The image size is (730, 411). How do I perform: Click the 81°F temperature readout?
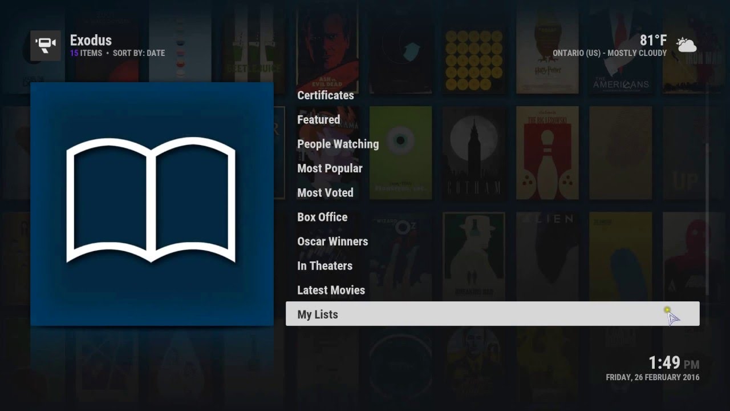653,41
